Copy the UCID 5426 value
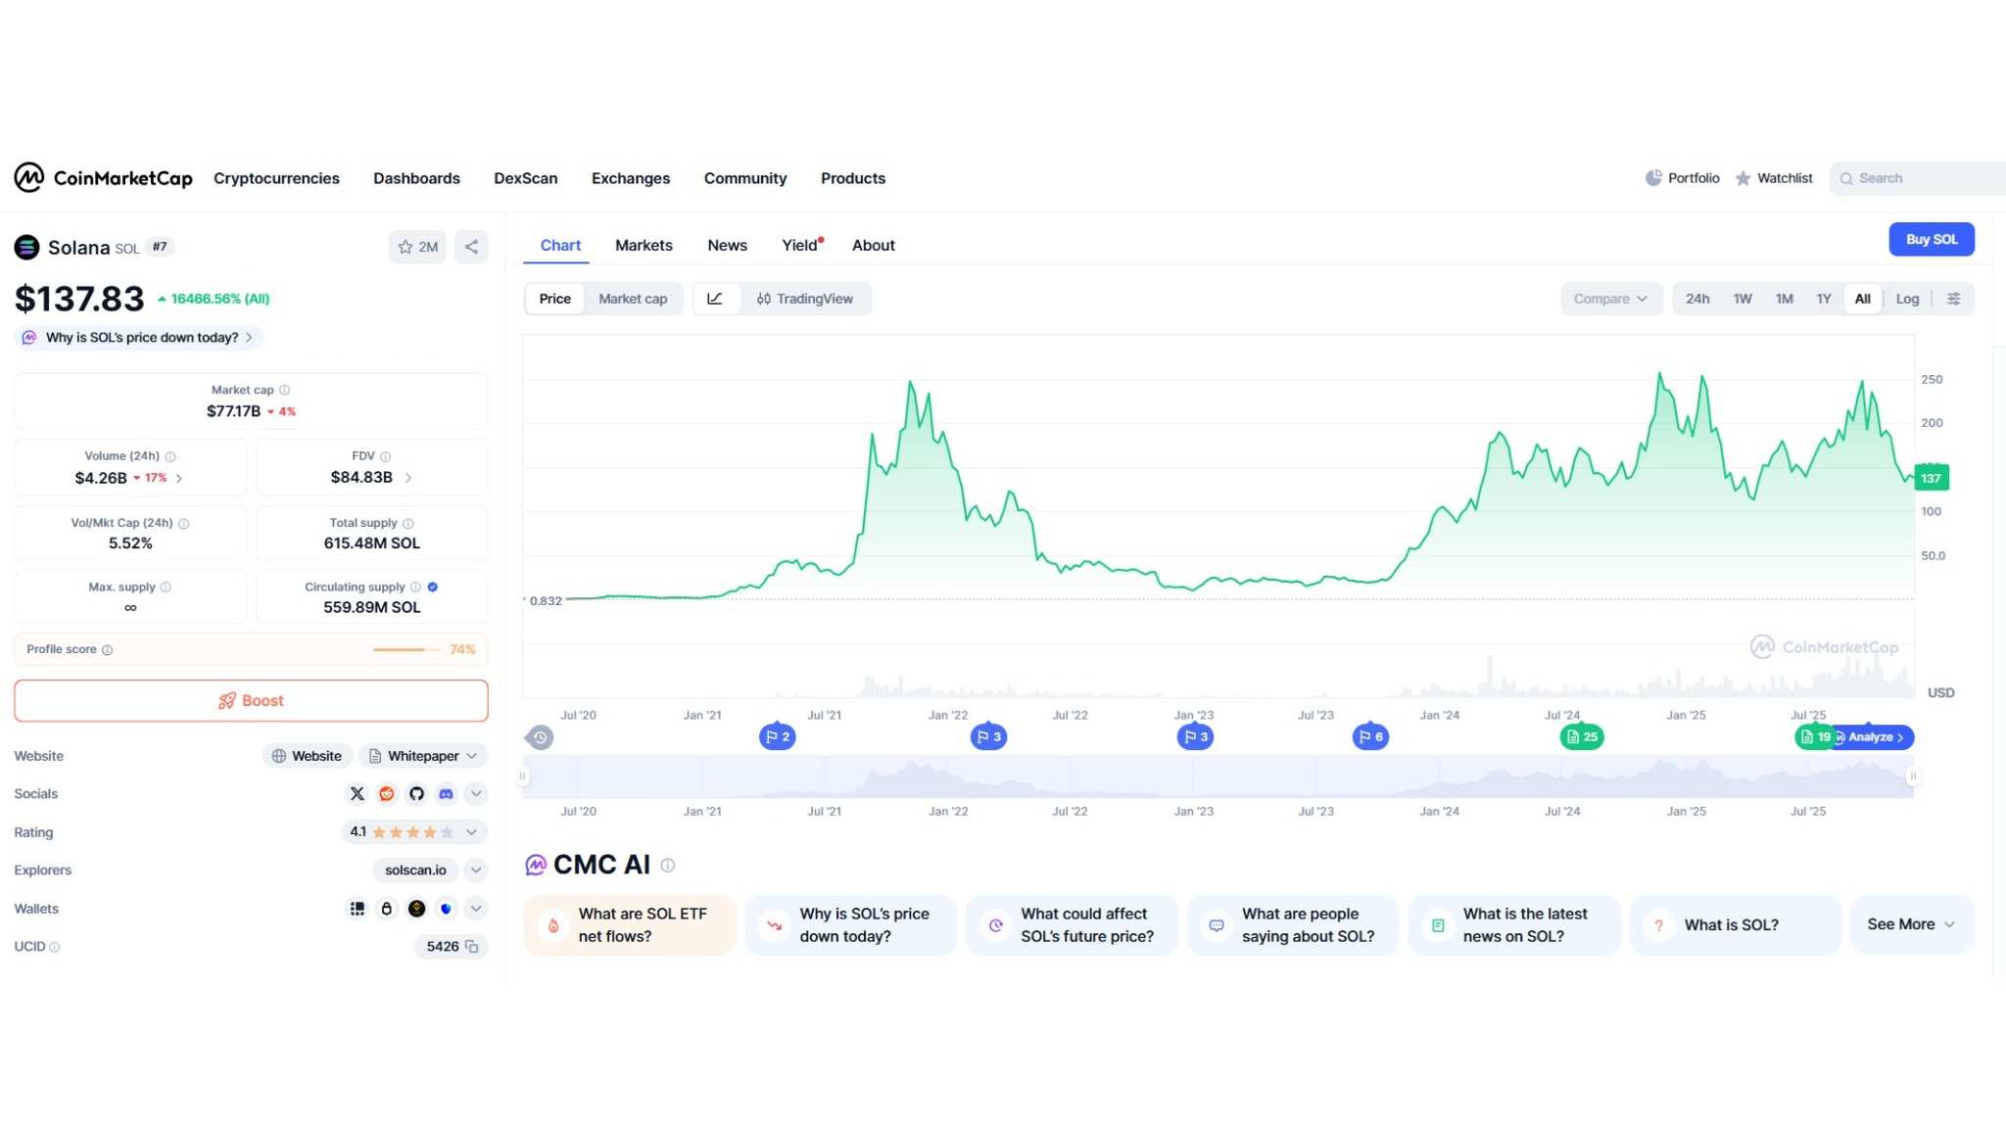This screenshot has height=1128, width=2006. (472, 947)
